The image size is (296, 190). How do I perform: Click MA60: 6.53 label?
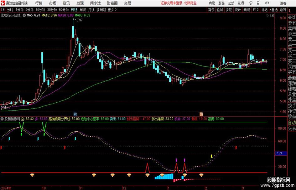82,15
